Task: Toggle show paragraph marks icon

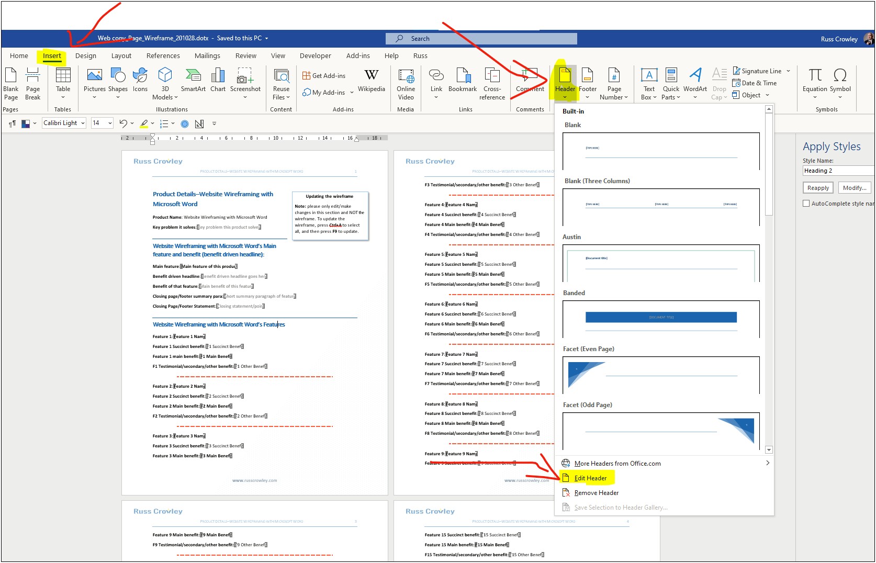Action: (x=12, y=123)
